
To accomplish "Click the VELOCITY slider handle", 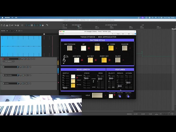I will [x=111, y=78].
